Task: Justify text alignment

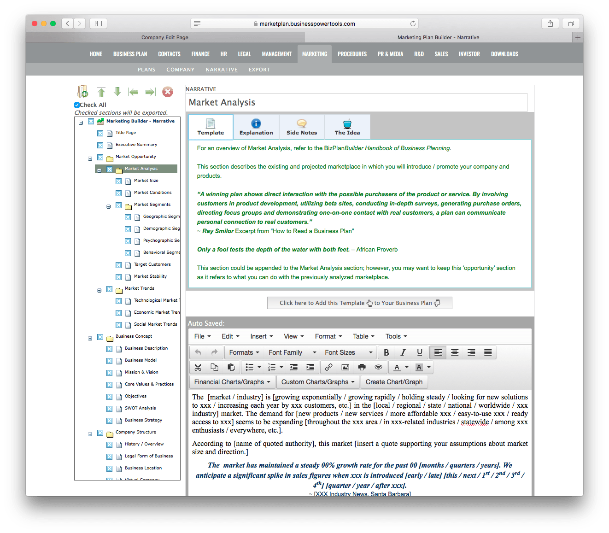Action: point(488,352)
